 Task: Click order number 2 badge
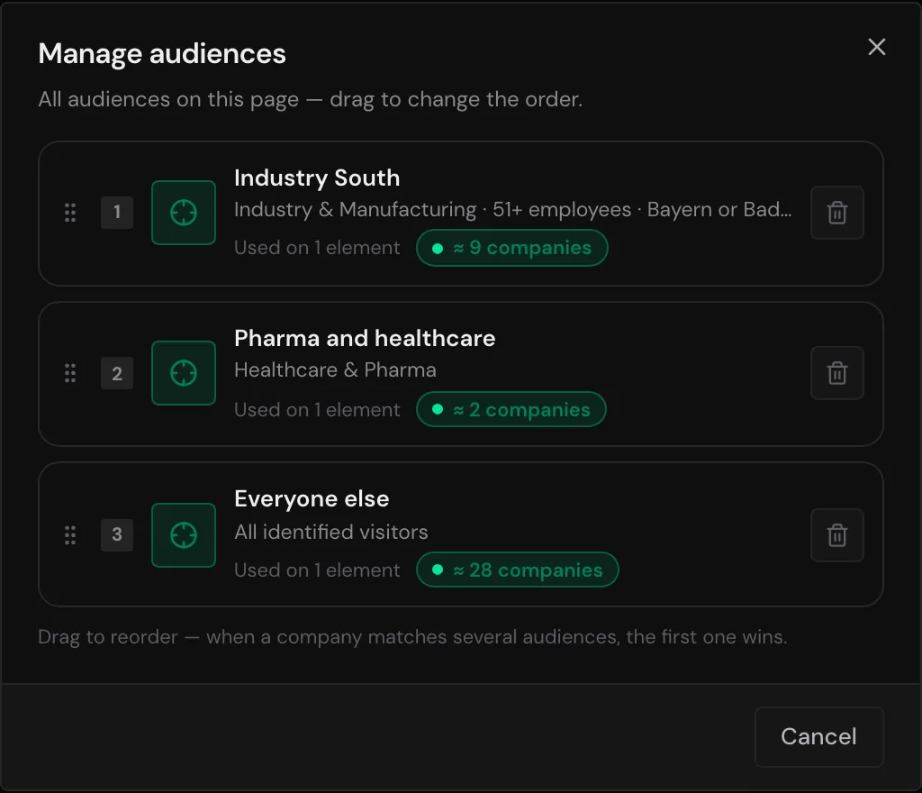click(x=117, y=373)
